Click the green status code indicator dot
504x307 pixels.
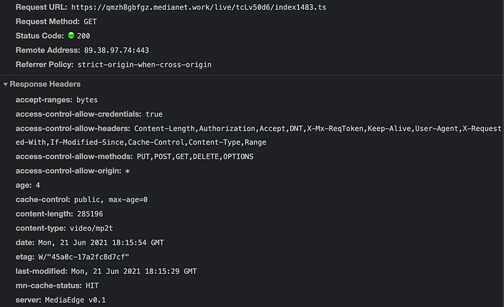71,35
